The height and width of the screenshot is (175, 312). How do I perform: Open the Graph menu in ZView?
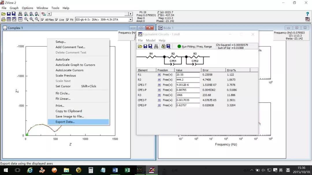tap(14, 8)
